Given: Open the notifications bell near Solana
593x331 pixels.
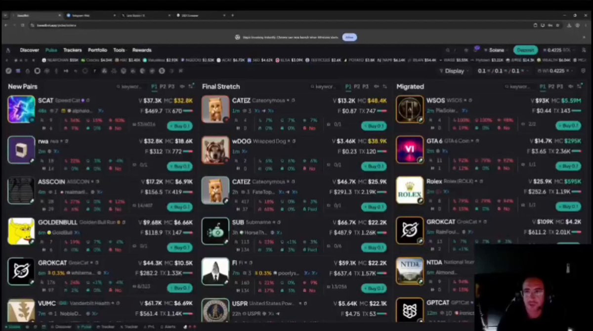Looking at the screenshot, I should coord(476,50).
